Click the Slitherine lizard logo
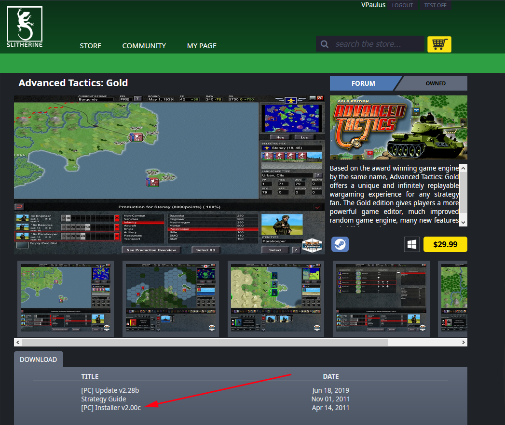505x425 pixels. point(25,27)
